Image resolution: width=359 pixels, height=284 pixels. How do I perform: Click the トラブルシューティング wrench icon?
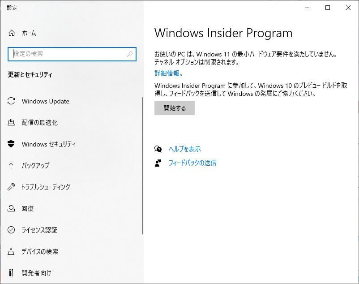[11, 187]
